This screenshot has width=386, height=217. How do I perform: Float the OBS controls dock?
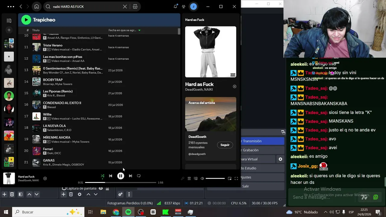(283, 132)
